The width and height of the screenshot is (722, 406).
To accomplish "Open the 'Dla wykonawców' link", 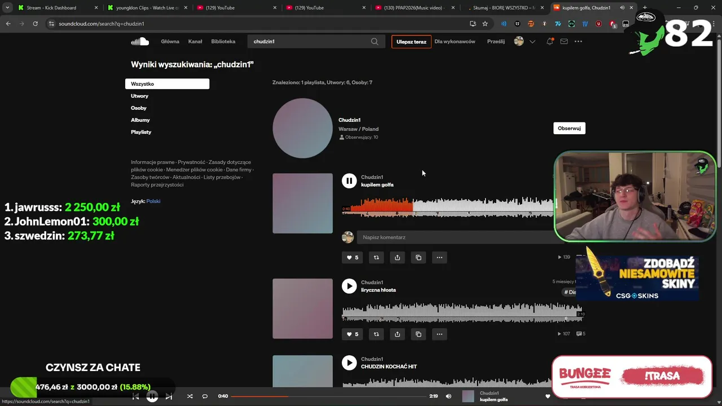I will [x=455, y=41].
